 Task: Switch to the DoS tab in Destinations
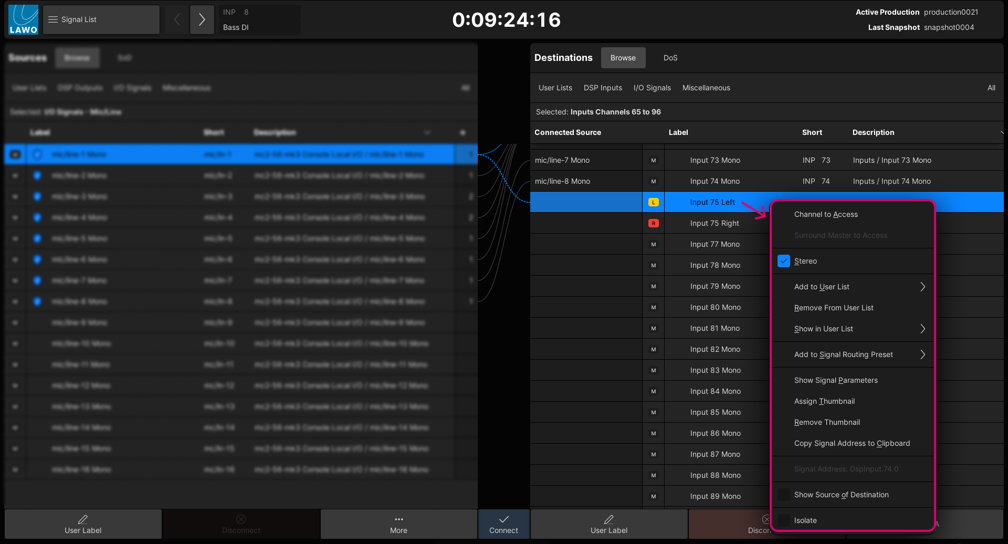pyautogui.click(x=670, y=58)
